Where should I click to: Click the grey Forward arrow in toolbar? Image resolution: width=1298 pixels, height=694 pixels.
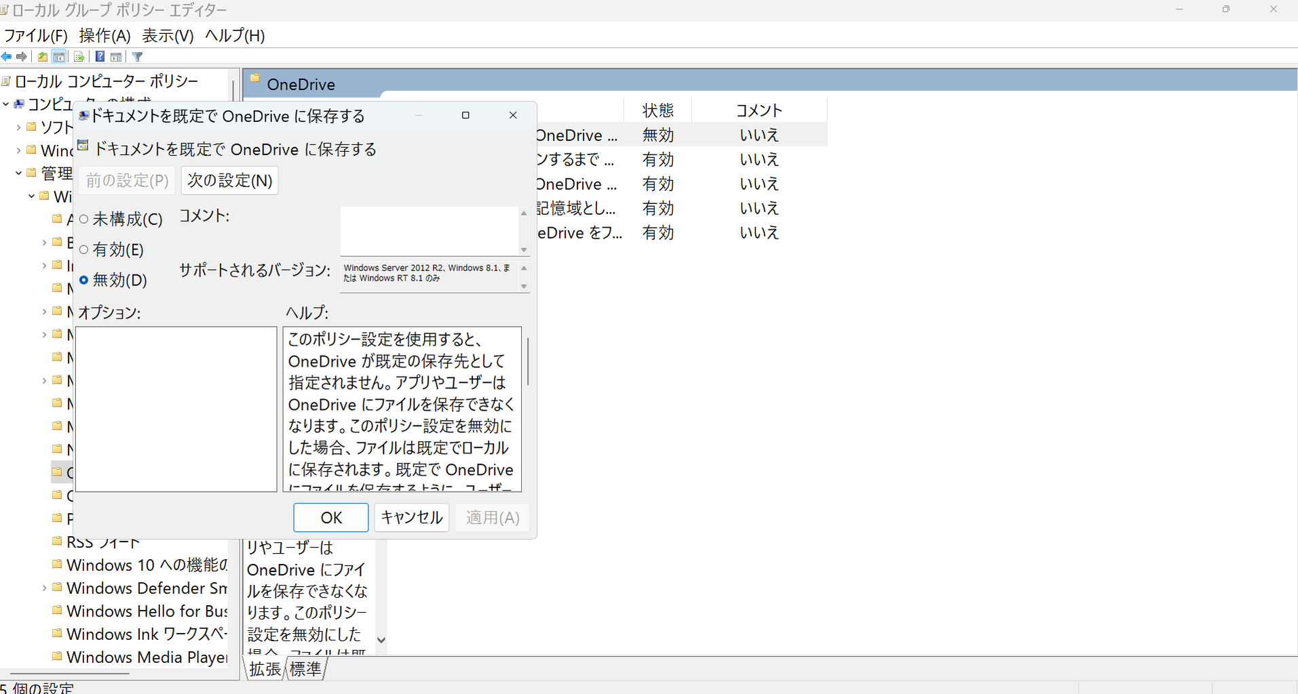tap(22, 57)
